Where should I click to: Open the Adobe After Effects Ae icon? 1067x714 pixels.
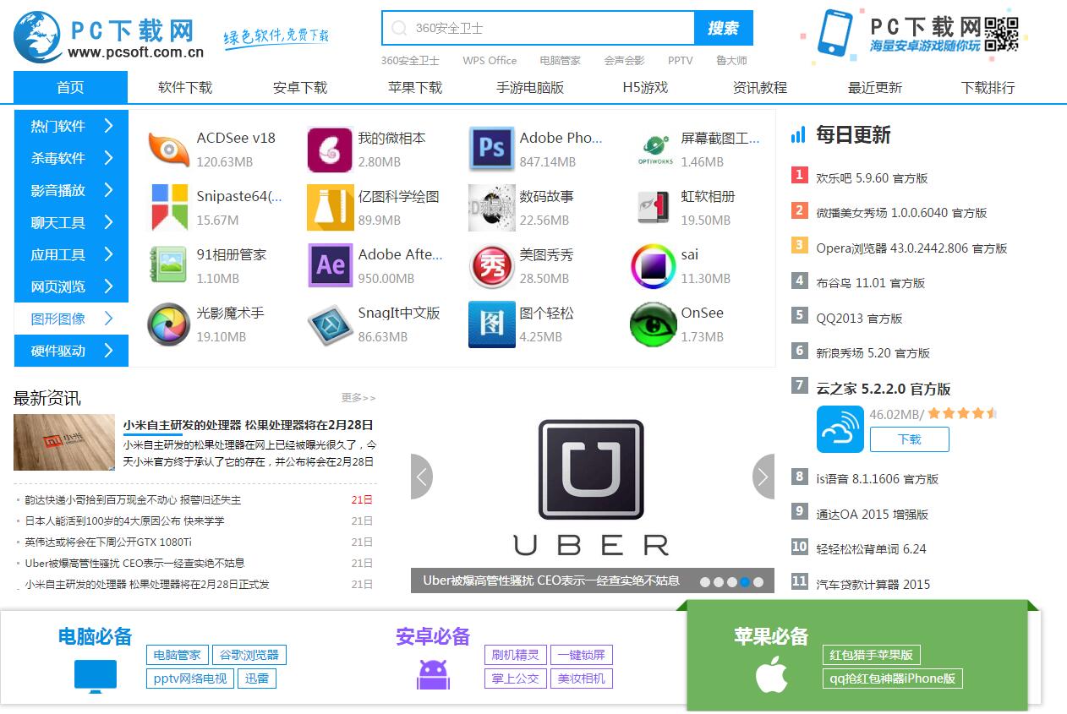coord(330,265)
